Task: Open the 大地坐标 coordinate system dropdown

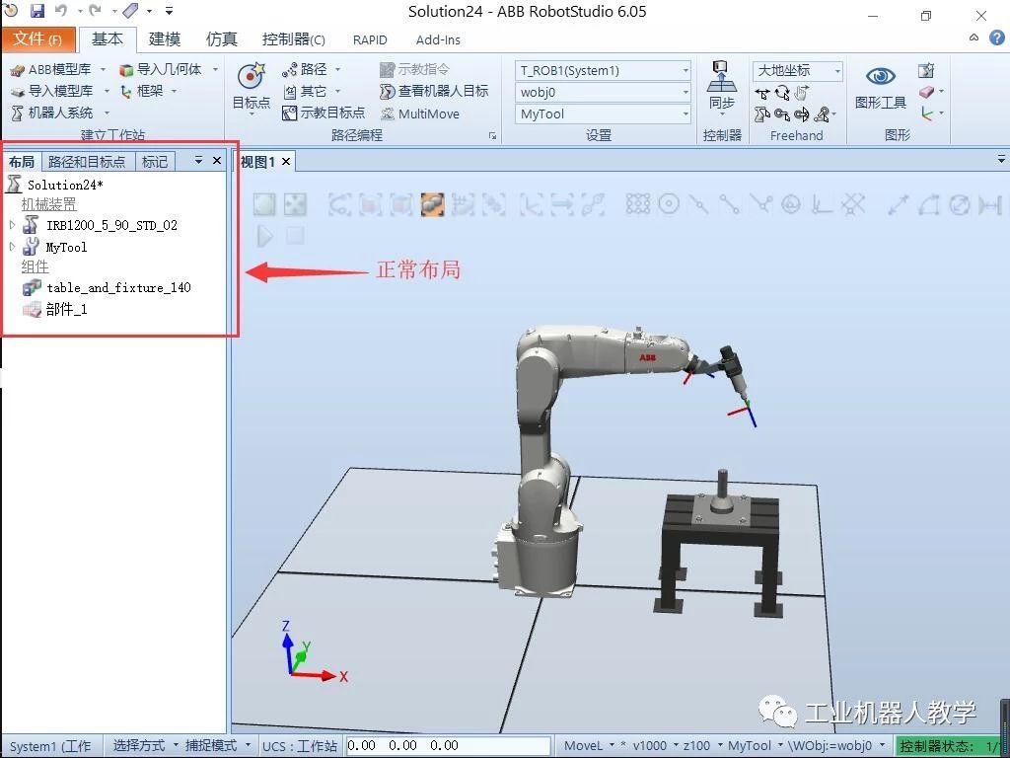Action: tap(837, 71)
